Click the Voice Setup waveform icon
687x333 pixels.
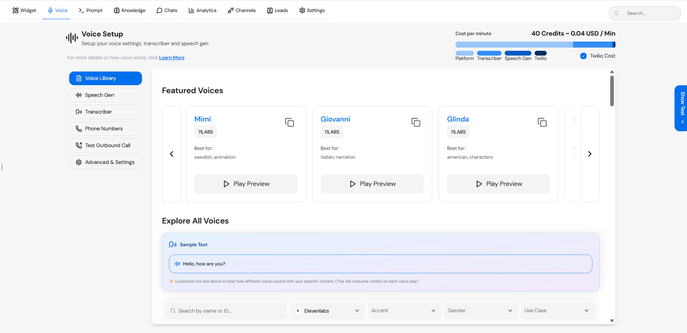(x=72, y=38)
